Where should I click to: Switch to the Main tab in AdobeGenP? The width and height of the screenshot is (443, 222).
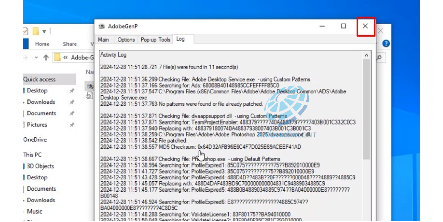[x=104, y=40]
